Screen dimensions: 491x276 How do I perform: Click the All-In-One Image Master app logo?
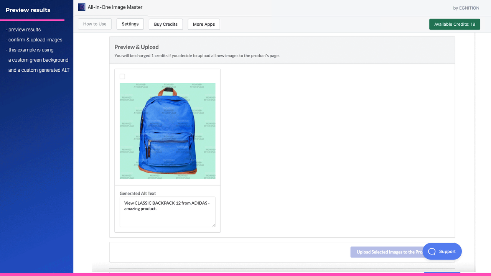coord(81,7)
